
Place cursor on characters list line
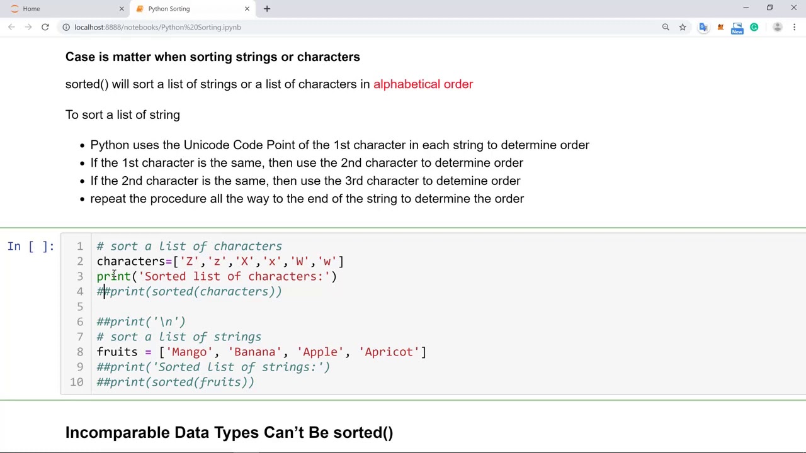coord(220,261)
